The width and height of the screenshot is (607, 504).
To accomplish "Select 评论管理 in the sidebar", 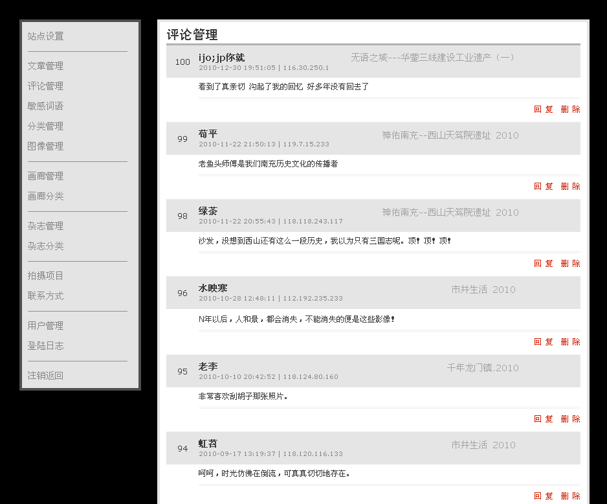I will point(45,86).
